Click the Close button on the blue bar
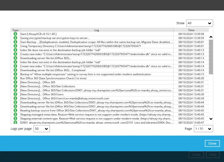This screenshot has width=224, height=162. click(x=212, y=143)
